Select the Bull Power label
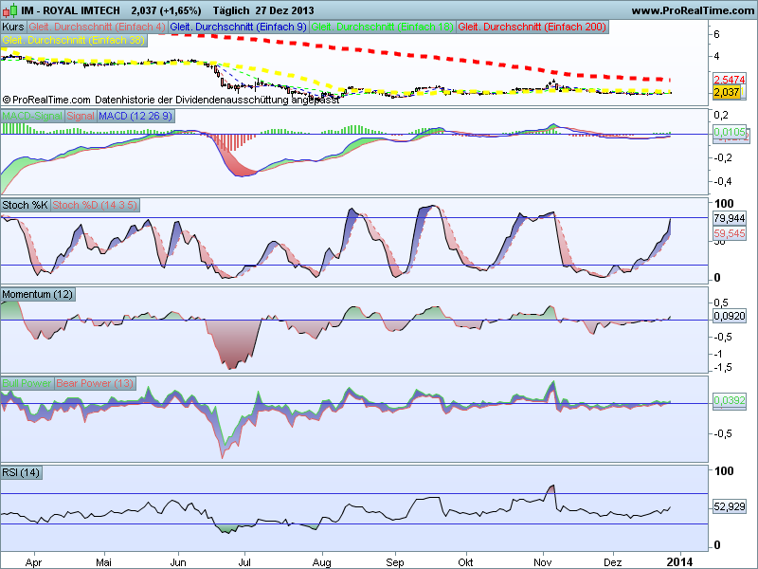Image resolution: width=758 pixels, height=569 pixels. coord(27,383)
